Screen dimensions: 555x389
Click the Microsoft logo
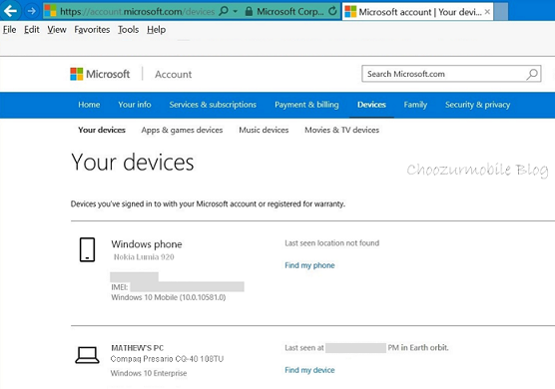point(100,74)
